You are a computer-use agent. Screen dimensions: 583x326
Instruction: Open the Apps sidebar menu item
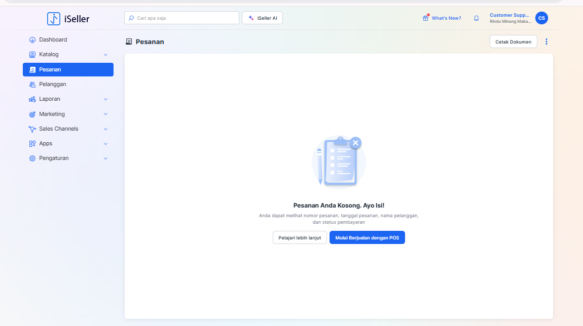coord(46,144)
